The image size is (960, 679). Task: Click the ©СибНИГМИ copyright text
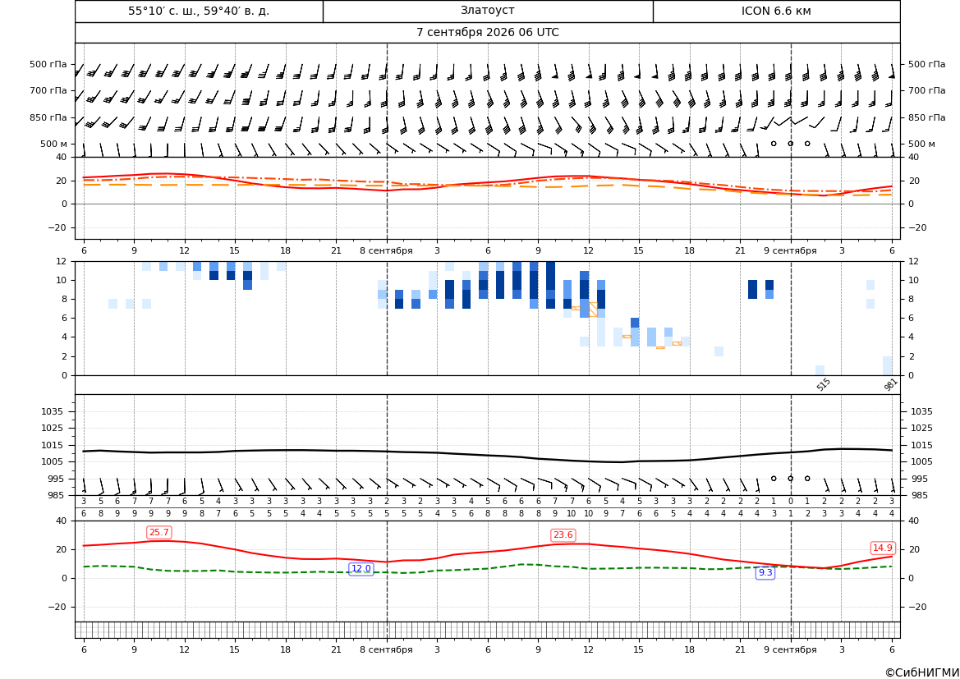pos(922,673)
